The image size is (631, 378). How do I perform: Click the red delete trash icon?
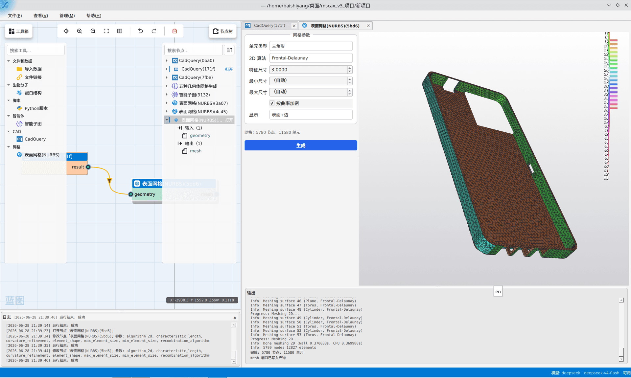click(x=175, y=31)
